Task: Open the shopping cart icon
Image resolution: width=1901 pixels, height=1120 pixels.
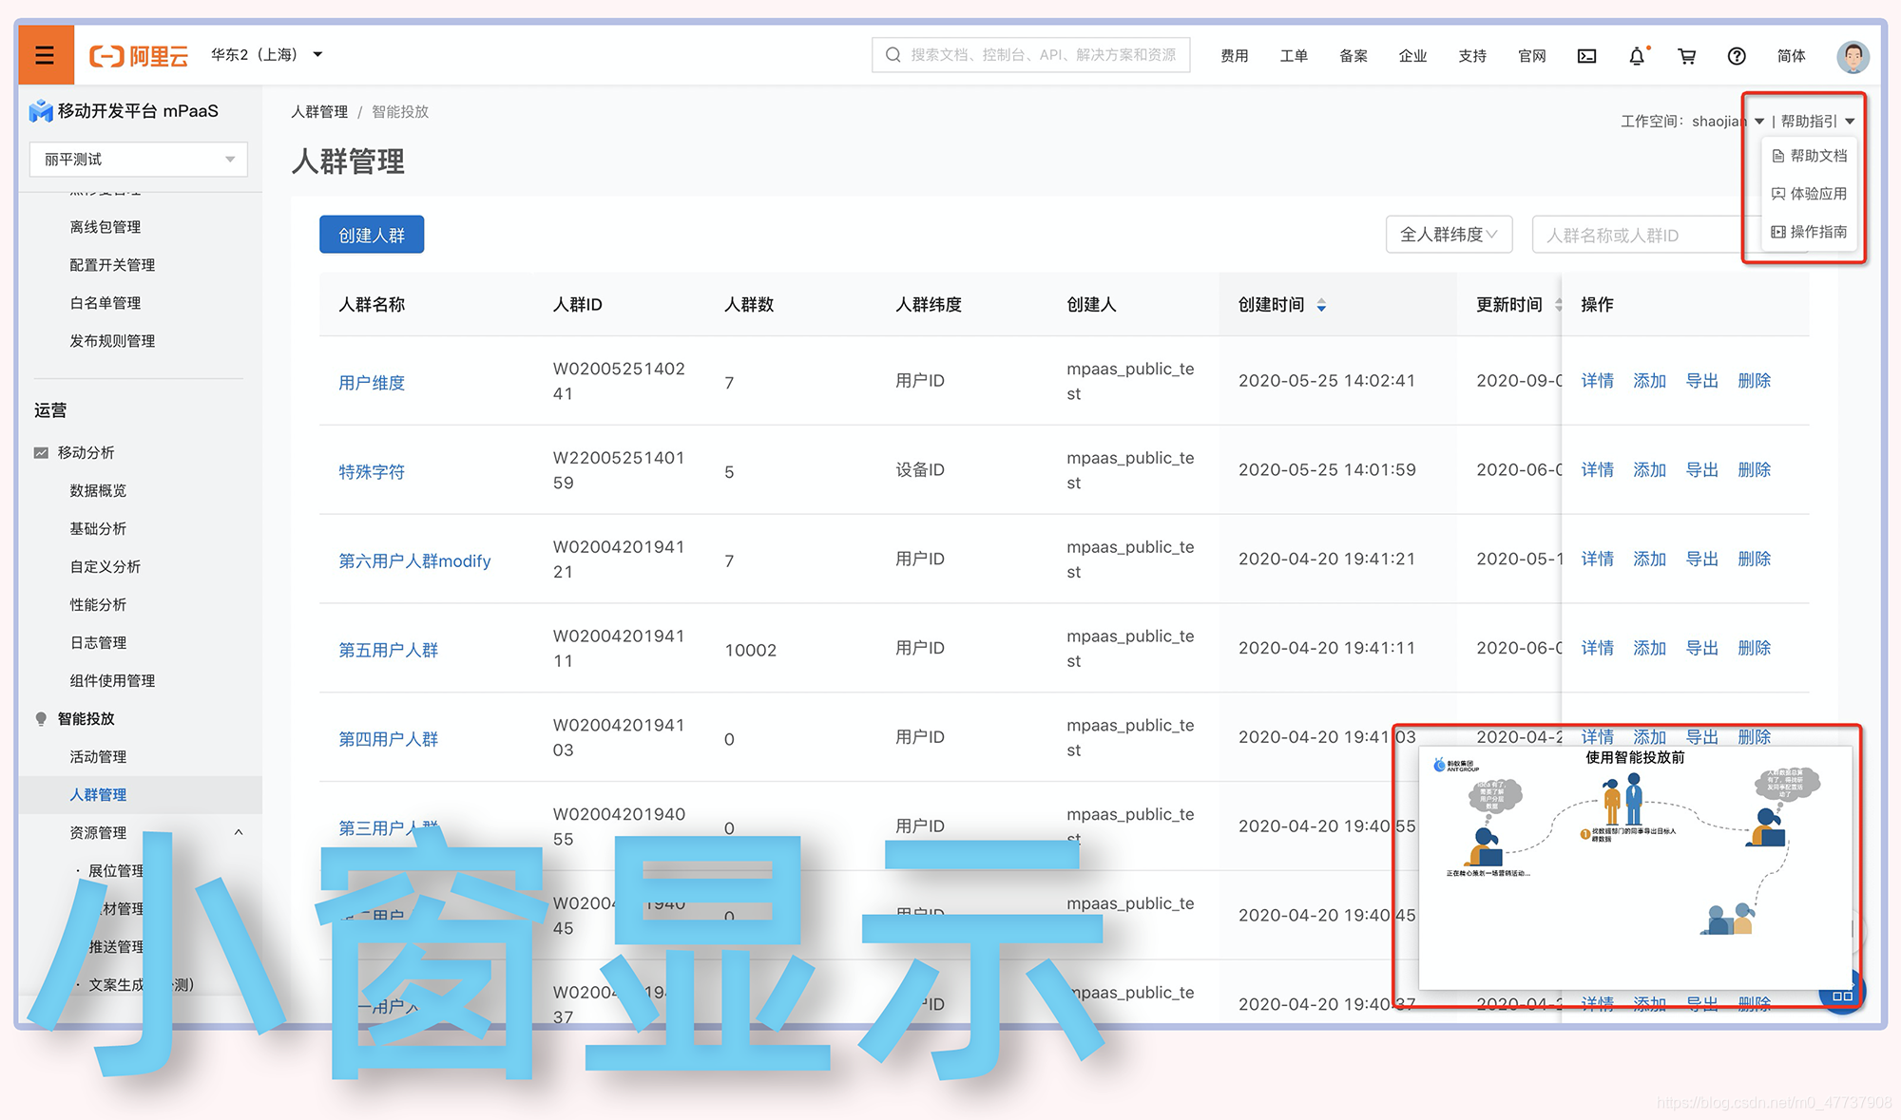Action: pos(1687,56)
